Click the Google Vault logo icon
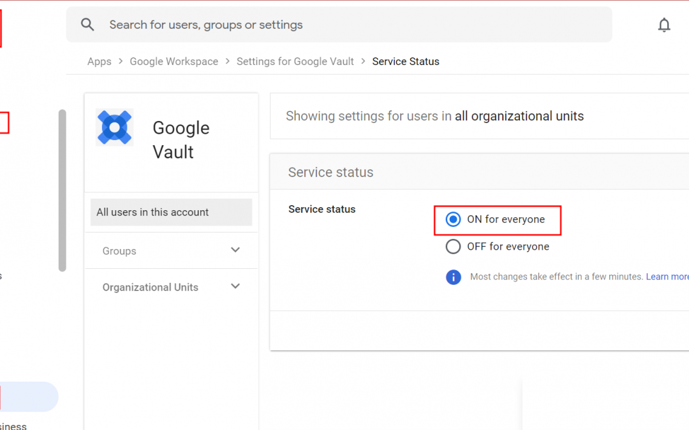 [115, 127]
